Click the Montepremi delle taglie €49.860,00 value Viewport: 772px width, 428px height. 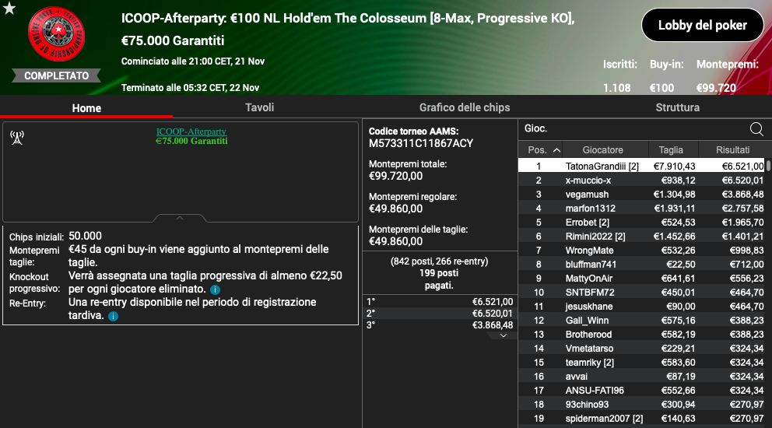[396, 241]
